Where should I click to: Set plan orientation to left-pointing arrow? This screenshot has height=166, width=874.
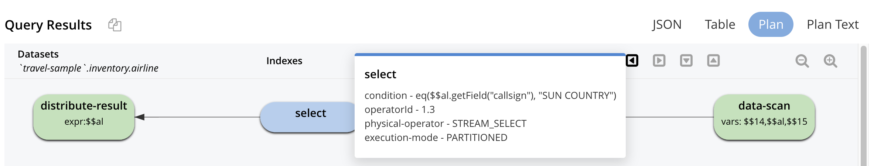[x=632, y=60]
